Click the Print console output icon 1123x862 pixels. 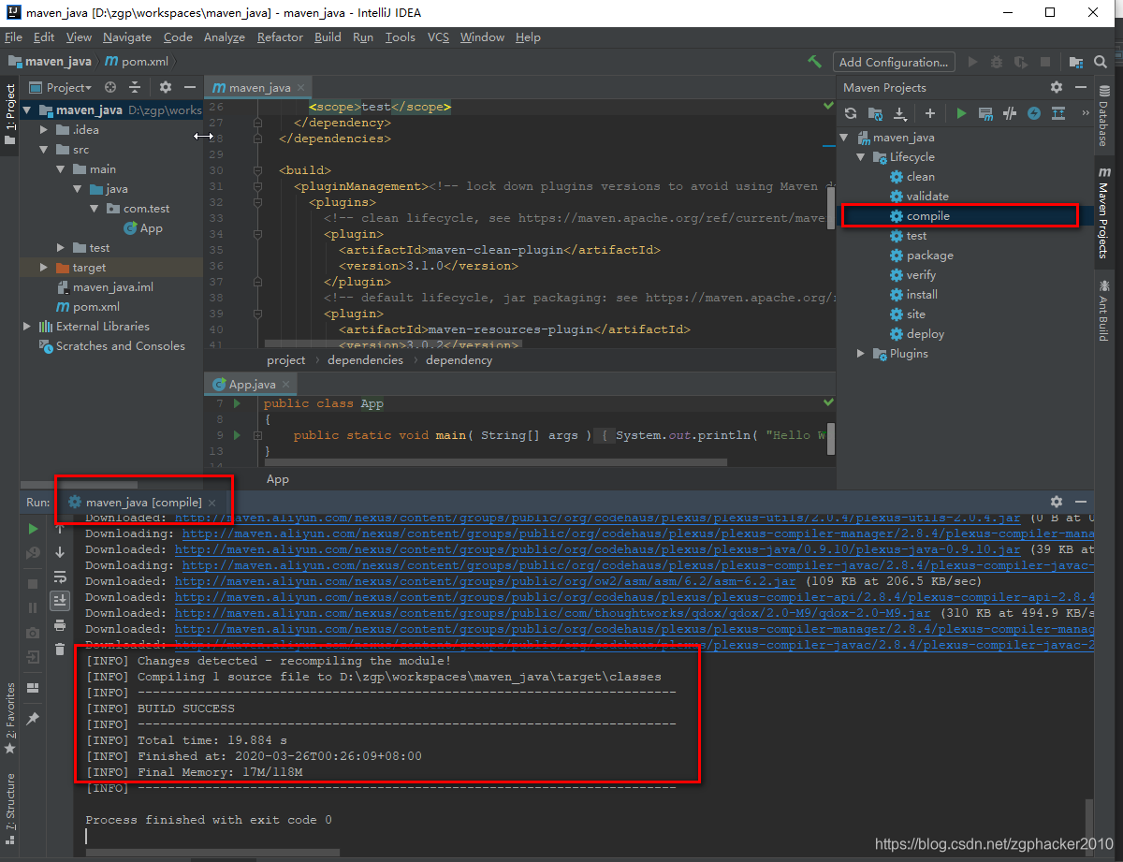click(x=60, y=624)
